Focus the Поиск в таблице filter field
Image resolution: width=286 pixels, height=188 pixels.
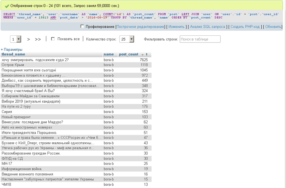200,39
